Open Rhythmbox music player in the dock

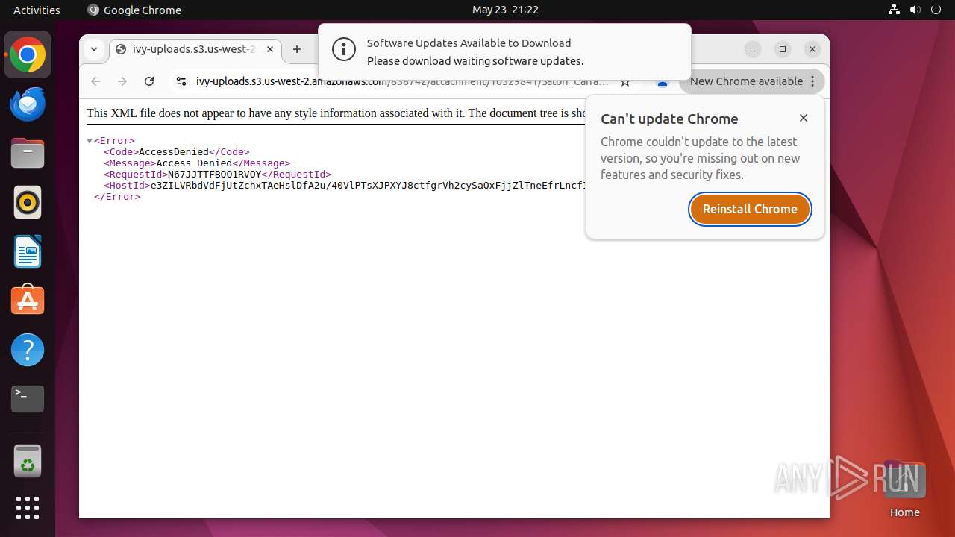(x=28, y=202)
